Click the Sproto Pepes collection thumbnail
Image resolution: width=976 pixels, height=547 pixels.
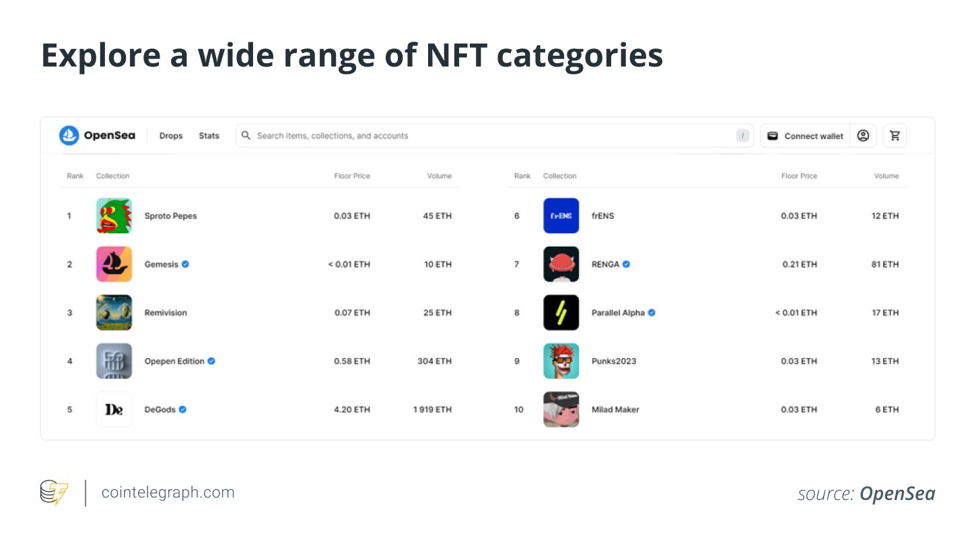[114, 216]
